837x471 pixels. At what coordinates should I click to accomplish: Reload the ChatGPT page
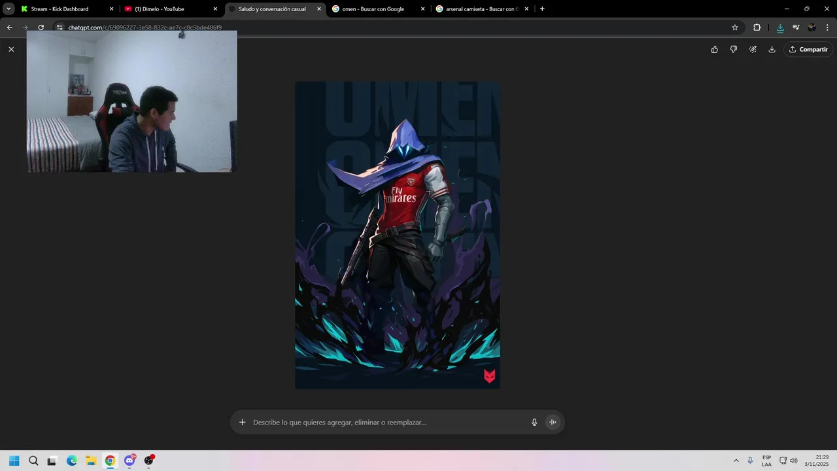41,27
